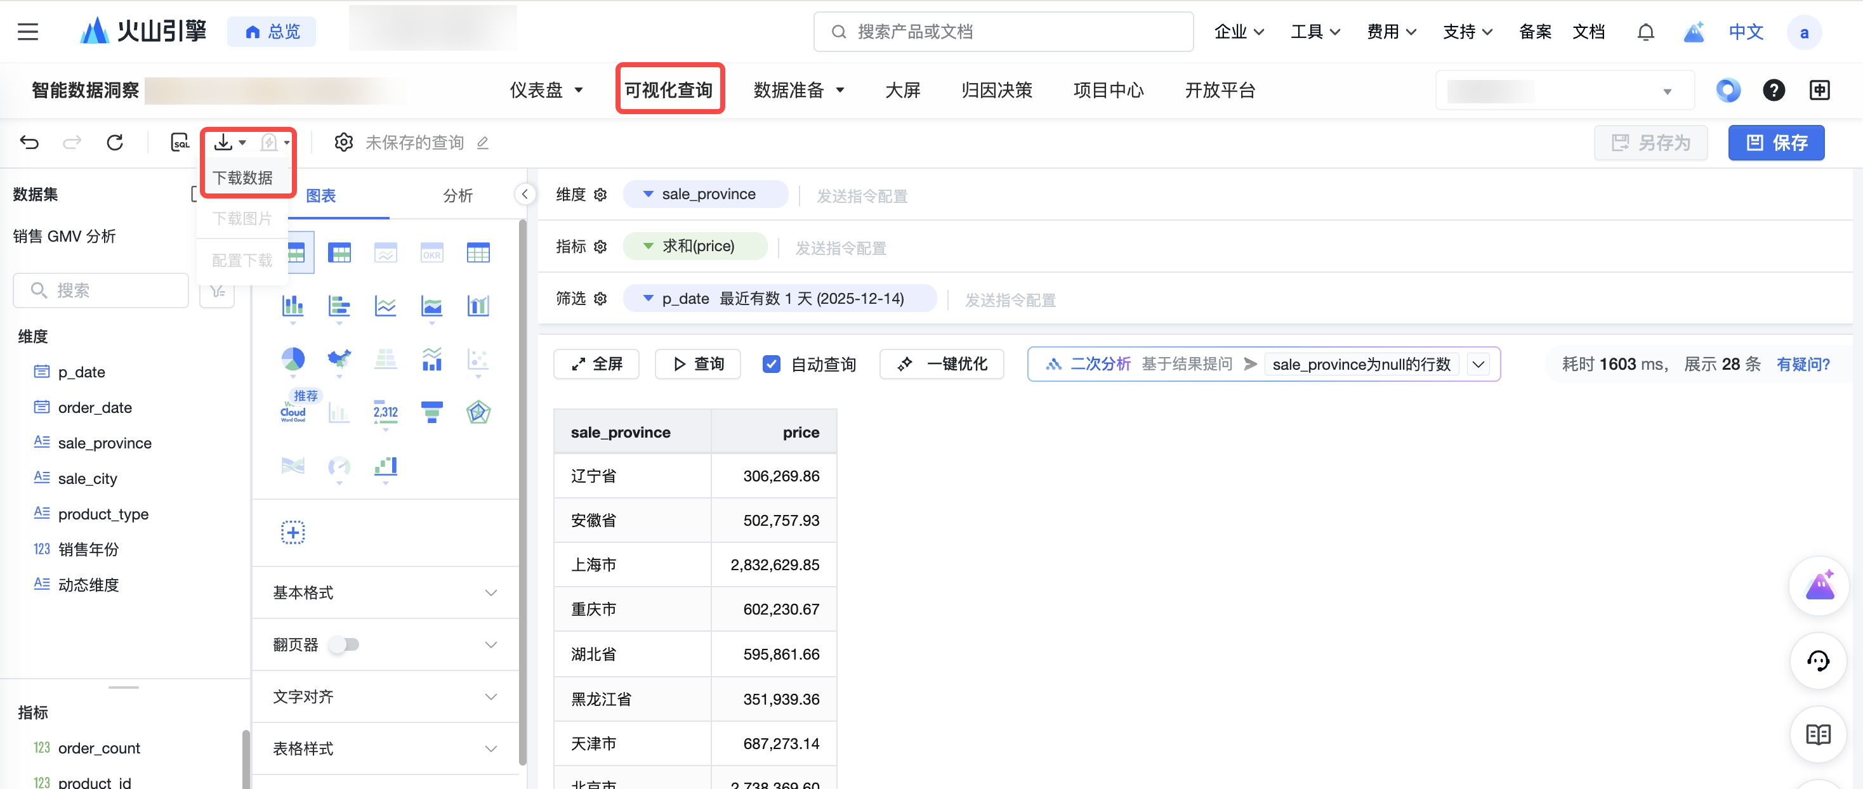Switch to the 分析 tab
The image size is (1863, 789).
point(457,195)
